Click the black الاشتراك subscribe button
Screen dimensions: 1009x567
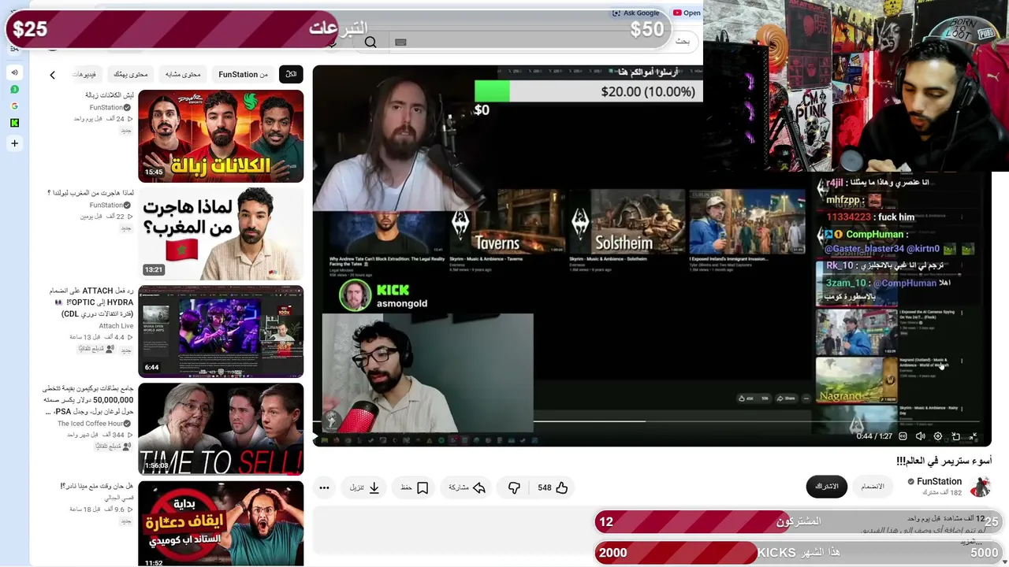coord(826,487)
